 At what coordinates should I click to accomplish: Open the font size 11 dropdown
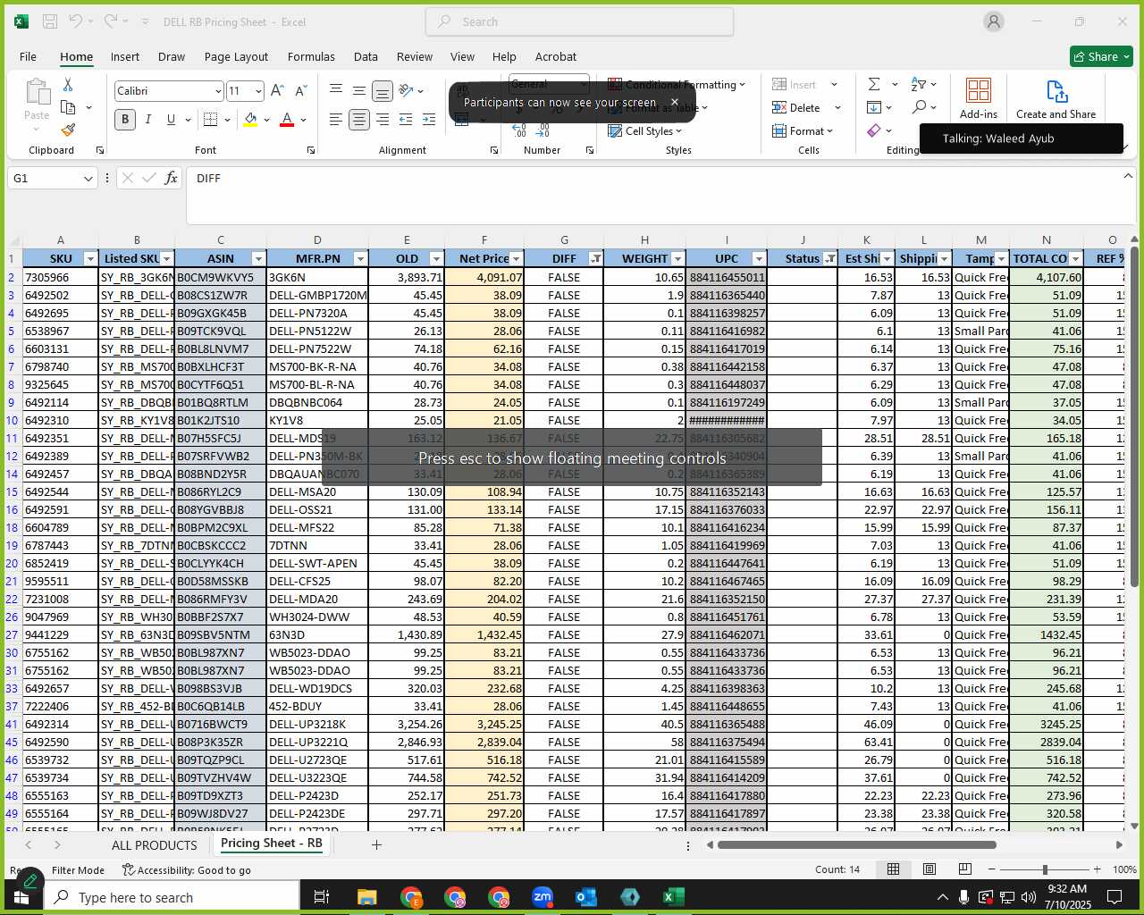[x=258, y=91]
